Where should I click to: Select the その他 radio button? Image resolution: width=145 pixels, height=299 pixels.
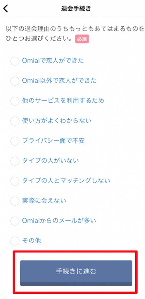point(15,241)
